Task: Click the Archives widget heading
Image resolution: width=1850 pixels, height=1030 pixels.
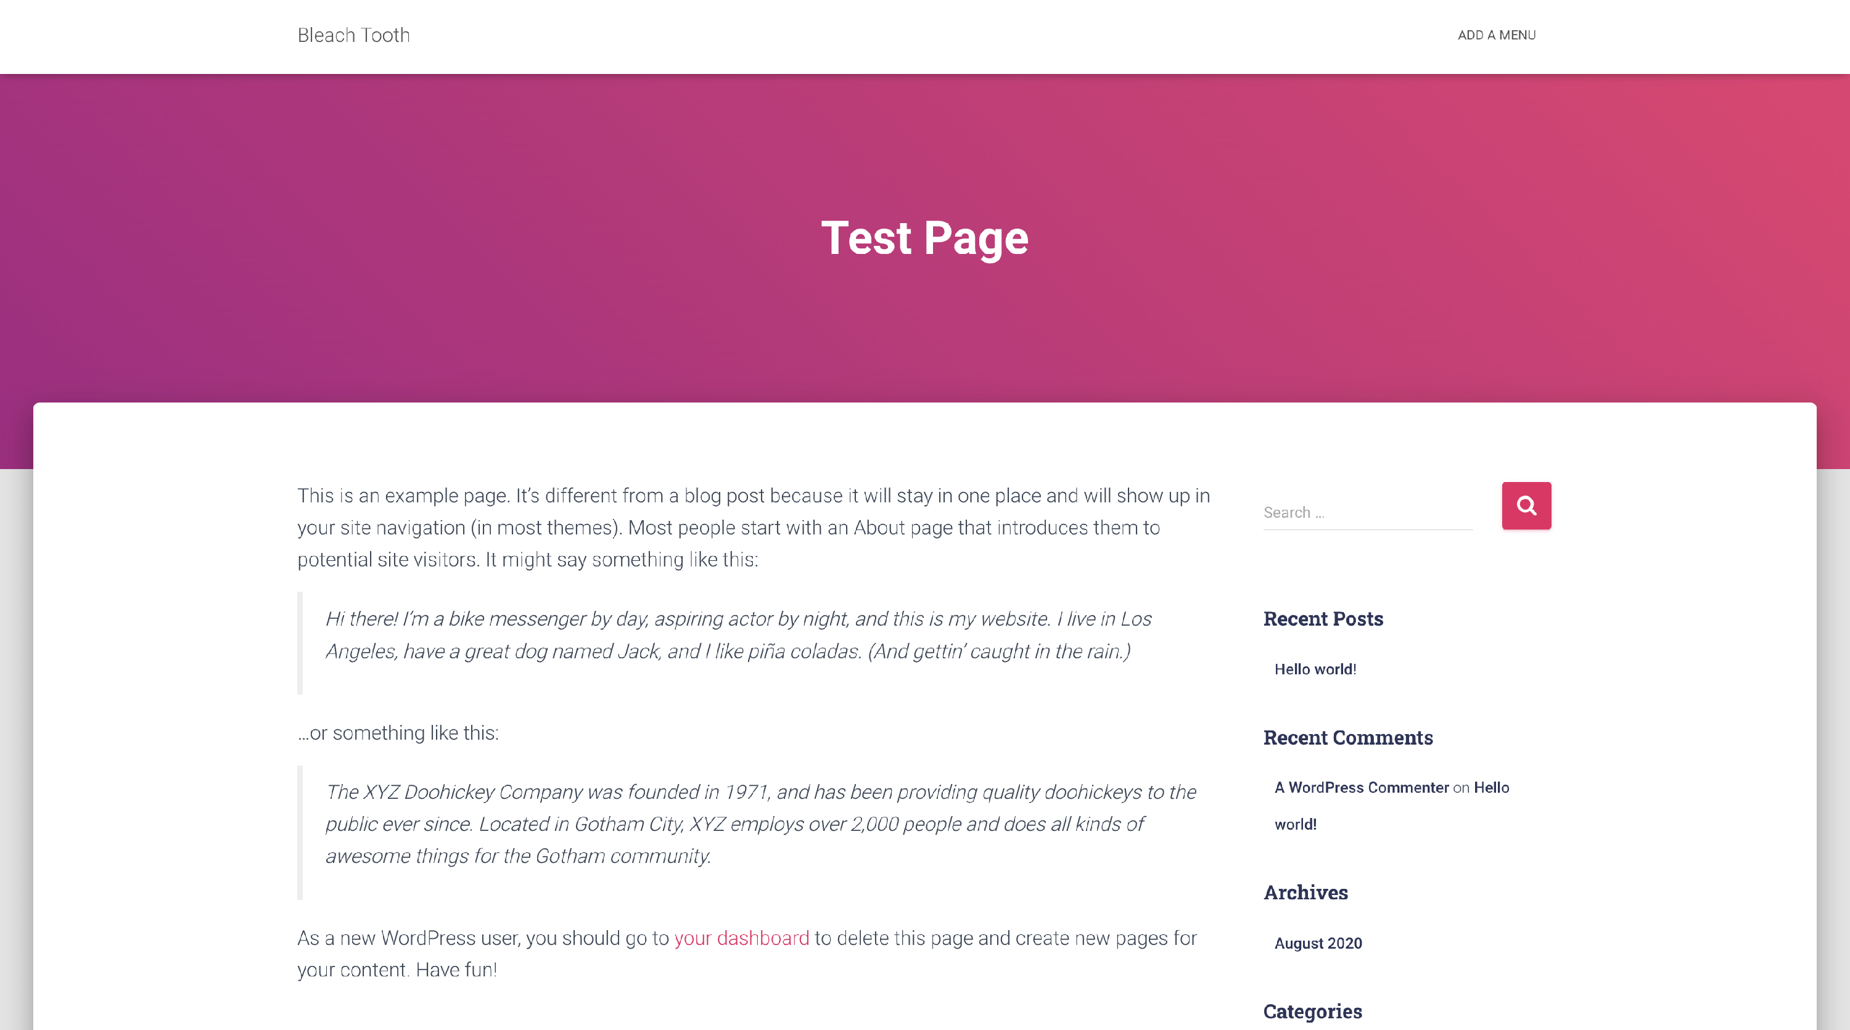Action: (1305, 892)
